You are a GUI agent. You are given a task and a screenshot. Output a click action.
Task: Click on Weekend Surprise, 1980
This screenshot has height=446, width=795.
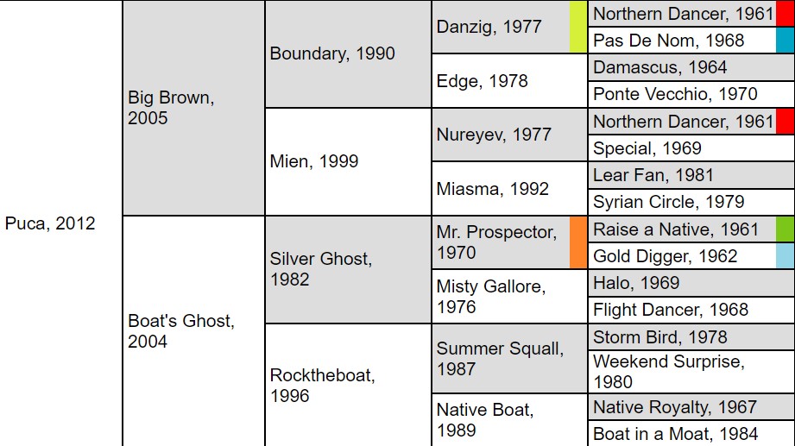pos(691,372)
